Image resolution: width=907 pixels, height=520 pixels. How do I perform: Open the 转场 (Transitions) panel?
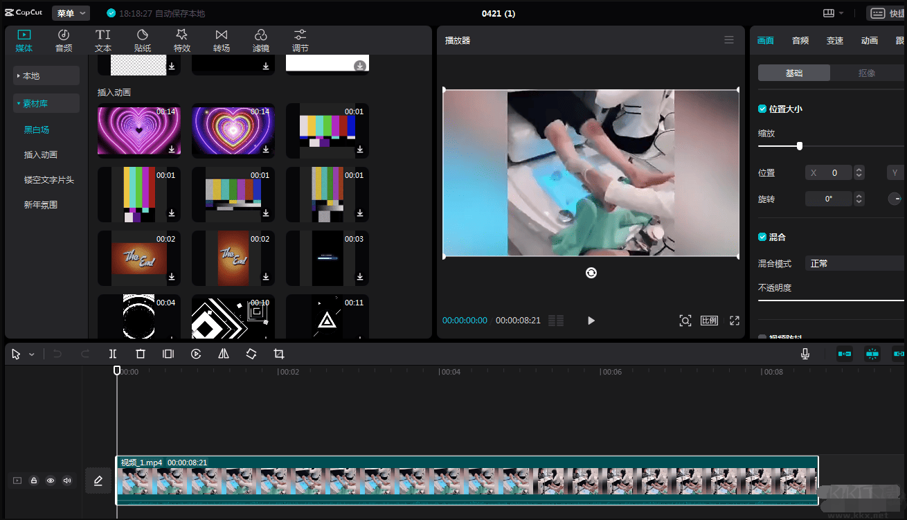[222, 41]
